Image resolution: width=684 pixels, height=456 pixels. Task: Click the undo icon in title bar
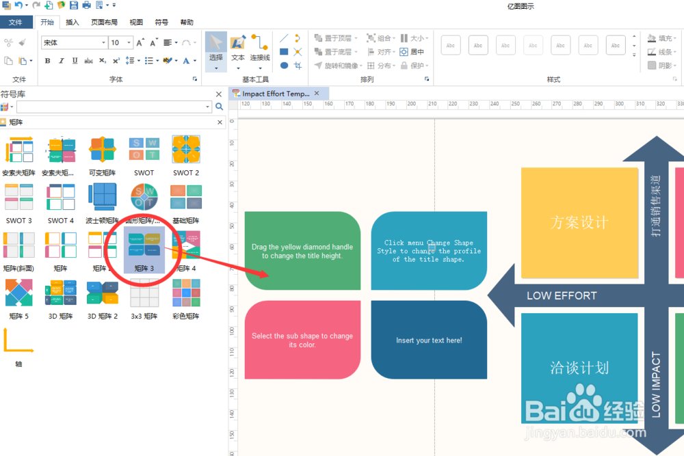pos(18,5)
